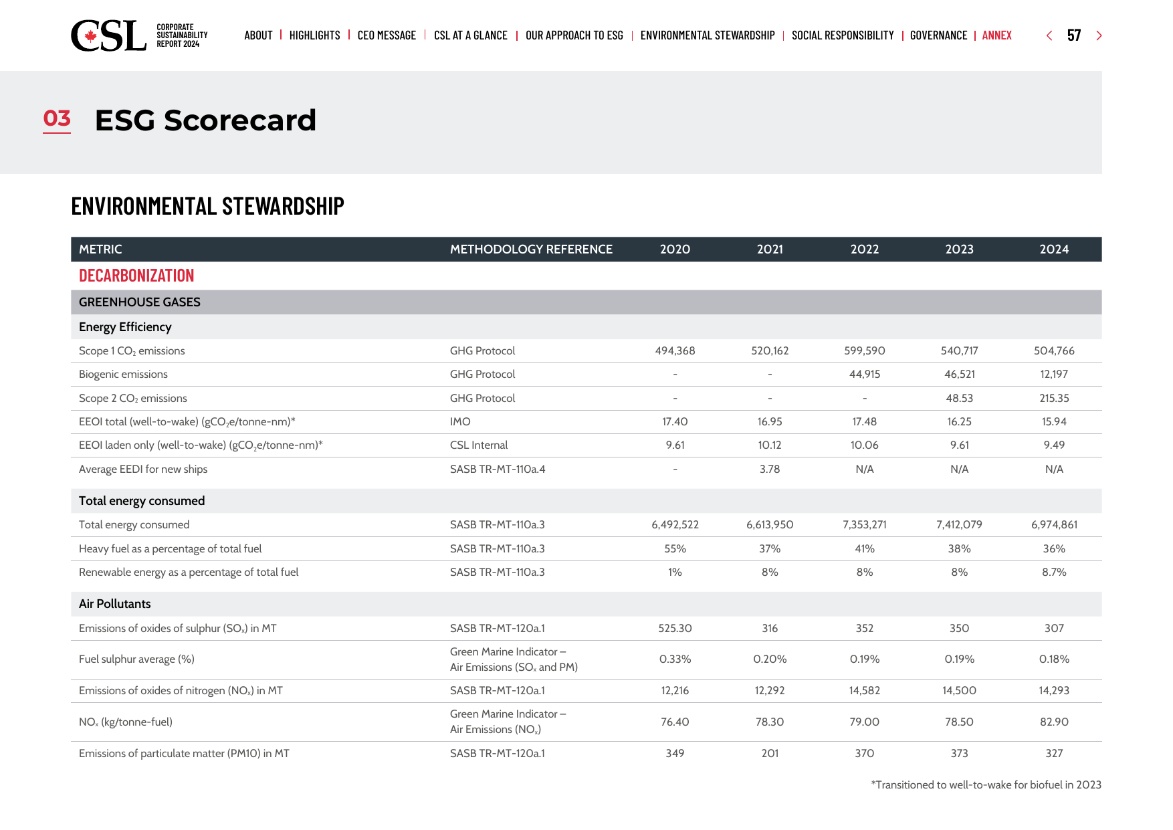Screen dimensions: 1173x830
Task: Open the HIGHLIGHTS section
Action: 314,35
